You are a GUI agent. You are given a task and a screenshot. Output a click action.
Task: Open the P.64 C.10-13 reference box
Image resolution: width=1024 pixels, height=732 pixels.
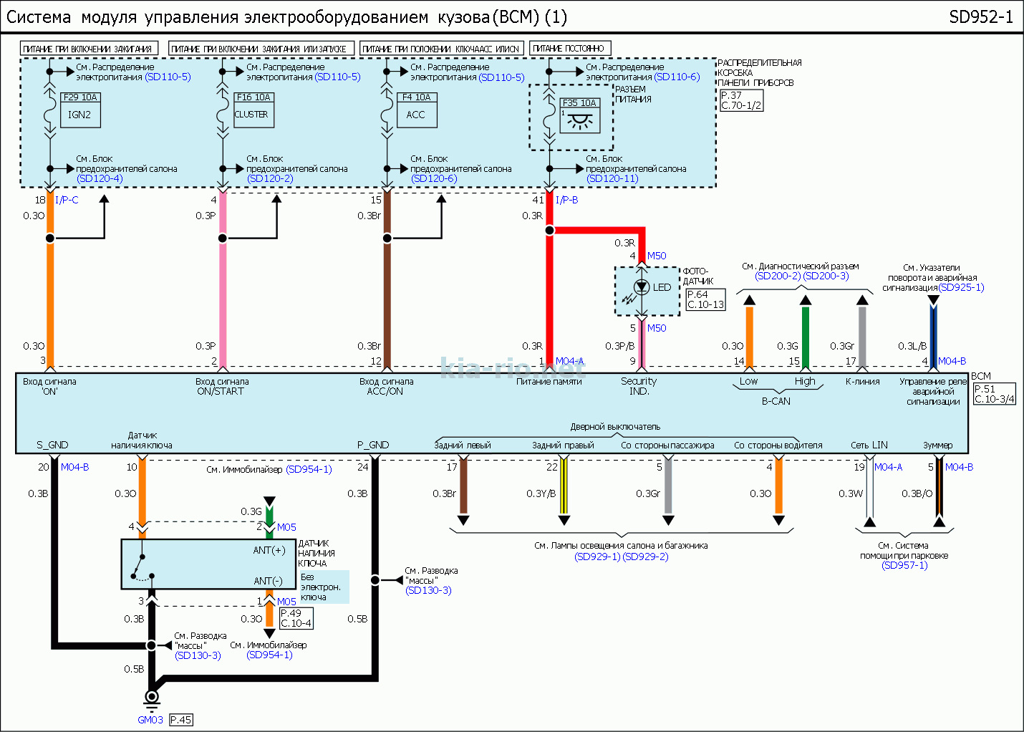[x=705, y=299]
